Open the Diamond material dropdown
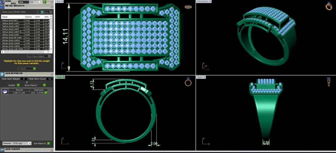Screen dimensions: 336x153 (x=29, y=143)
